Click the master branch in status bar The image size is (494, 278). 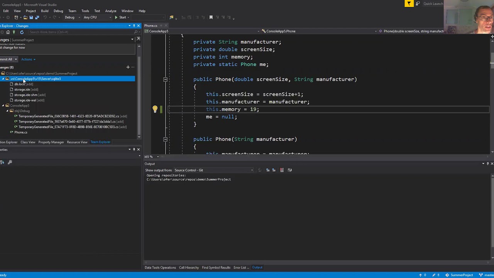click(x=486, y=275)
